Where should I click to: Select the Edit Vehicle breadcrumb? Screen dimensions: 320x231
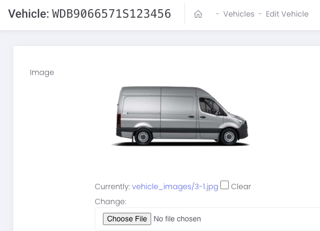pos(287,14)
